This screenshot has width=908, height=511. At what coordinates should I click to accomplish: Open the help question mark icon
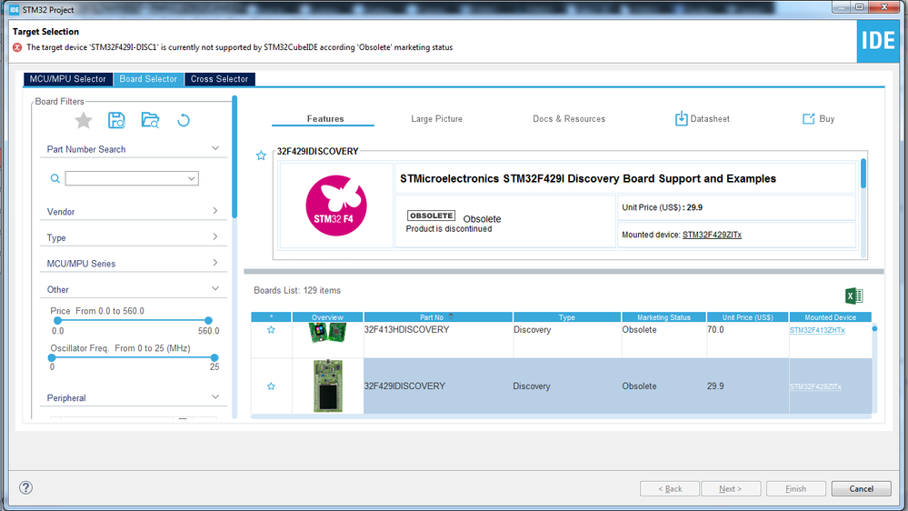pyautogui.click(x=25, y=488)
